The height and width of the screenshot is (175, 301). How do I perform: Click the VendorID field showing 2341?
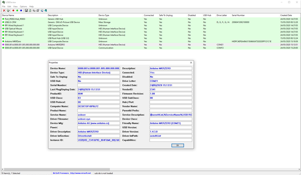(x=171, y=89)
